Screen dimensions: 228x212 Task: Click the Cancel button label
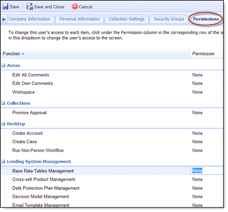[85, 7]
